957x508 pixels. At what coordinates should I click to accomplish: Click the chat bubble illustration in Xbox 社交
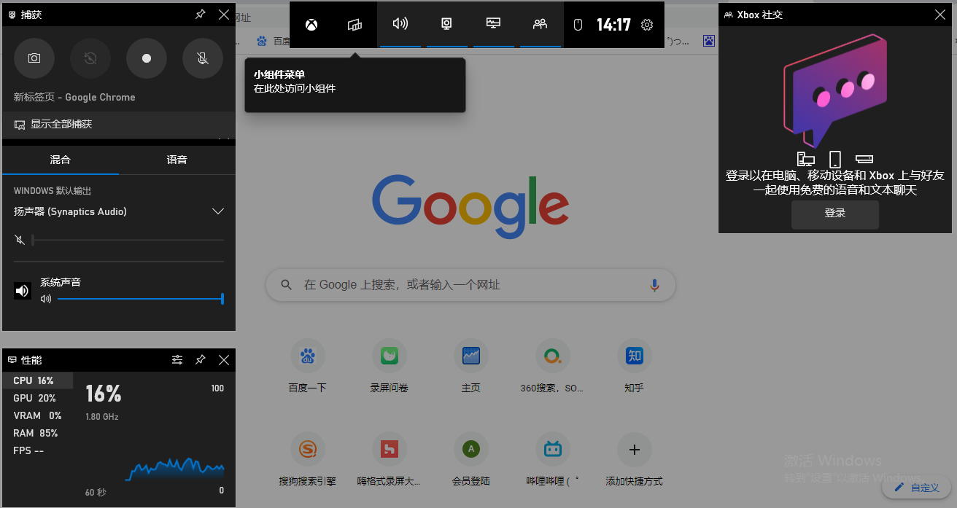pos(835,90)
